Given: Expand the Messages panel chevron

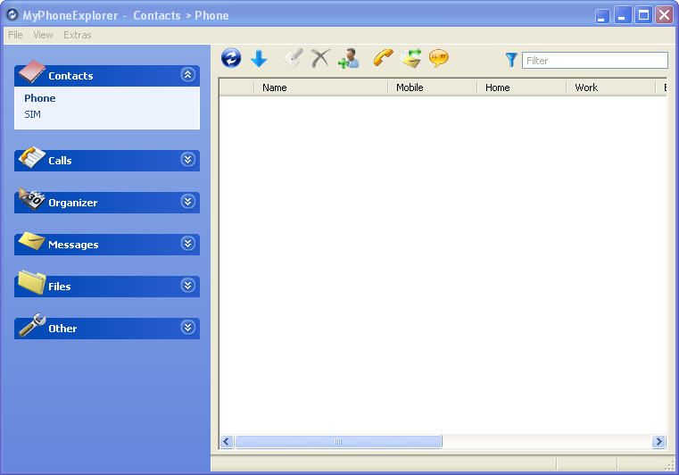Looking at the screenshot, I should click(x=187, y=244).
